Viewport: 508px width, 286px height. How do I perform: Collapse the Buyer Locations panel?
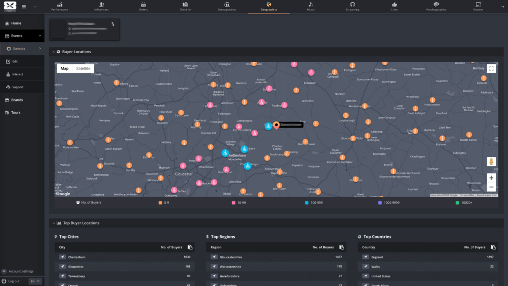(54, 51)
